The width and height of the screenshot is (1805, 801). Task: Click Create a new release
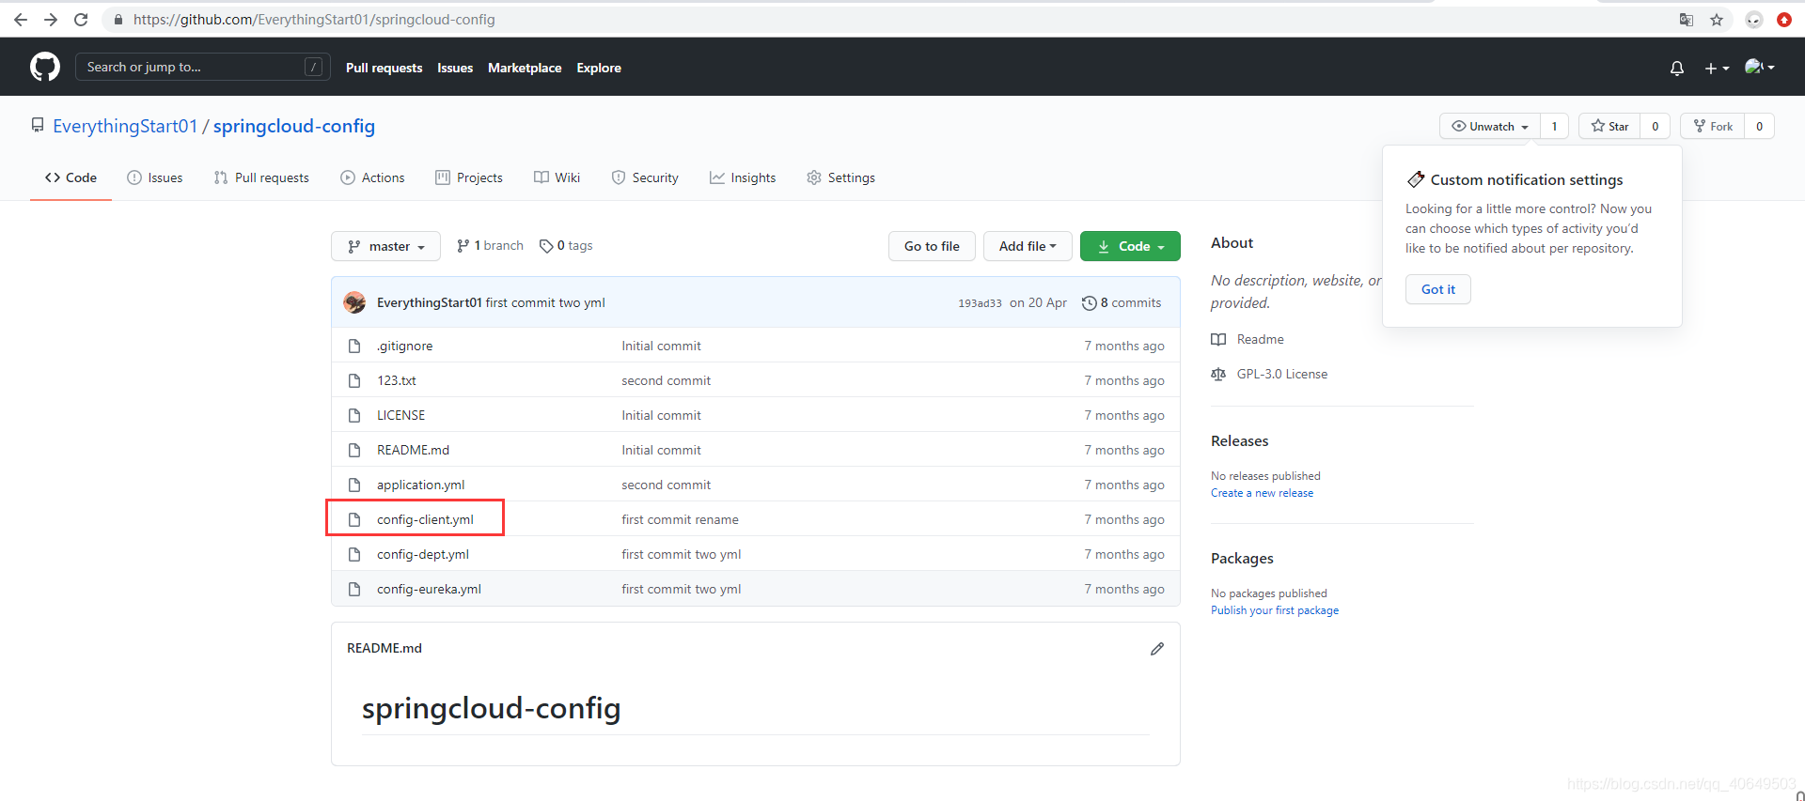(1262, 493)
